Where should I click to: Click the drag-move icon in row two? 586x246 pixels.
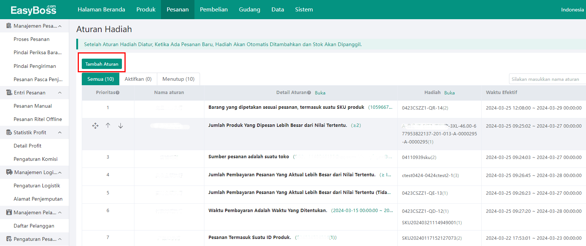95,126
